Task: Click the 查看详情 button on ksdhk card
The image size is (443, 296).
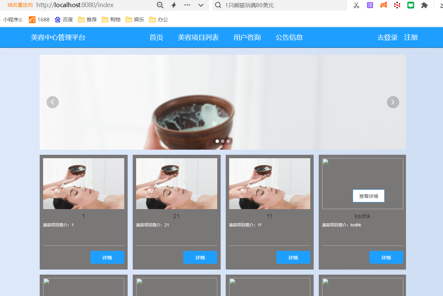Action: 368,196
